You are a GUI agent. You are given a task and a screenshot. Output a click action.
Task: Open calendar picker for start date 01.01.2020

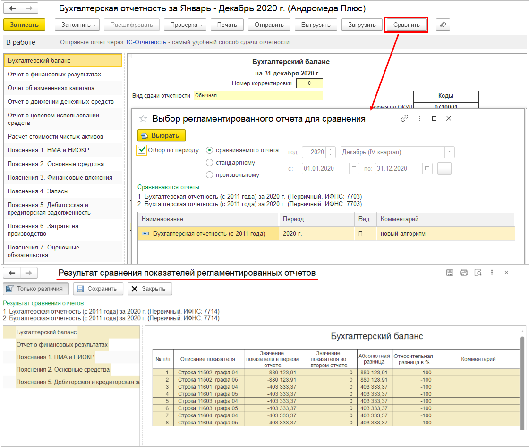click(x=354, y=168)
